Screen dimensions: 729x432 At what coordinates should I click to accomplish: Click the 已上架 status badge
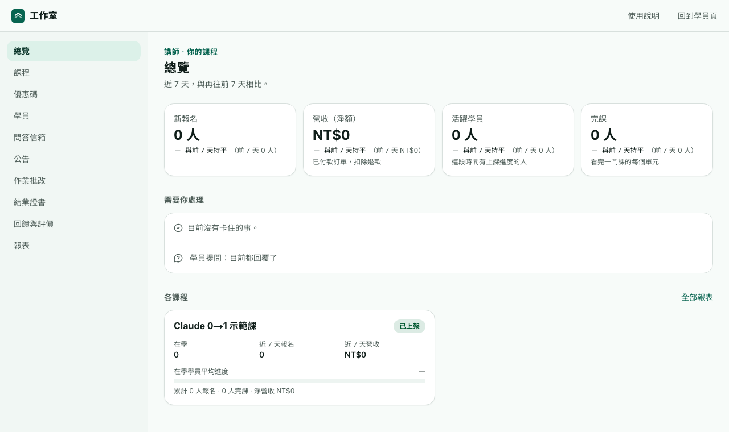pyautogui.click(x=409, y=326)
